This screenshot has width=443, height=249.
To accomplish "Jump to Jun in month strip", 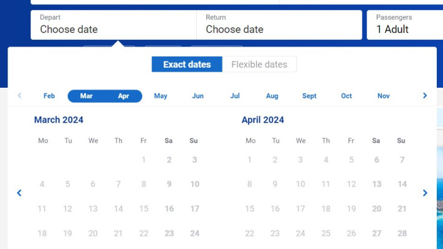I will [198, 96].
